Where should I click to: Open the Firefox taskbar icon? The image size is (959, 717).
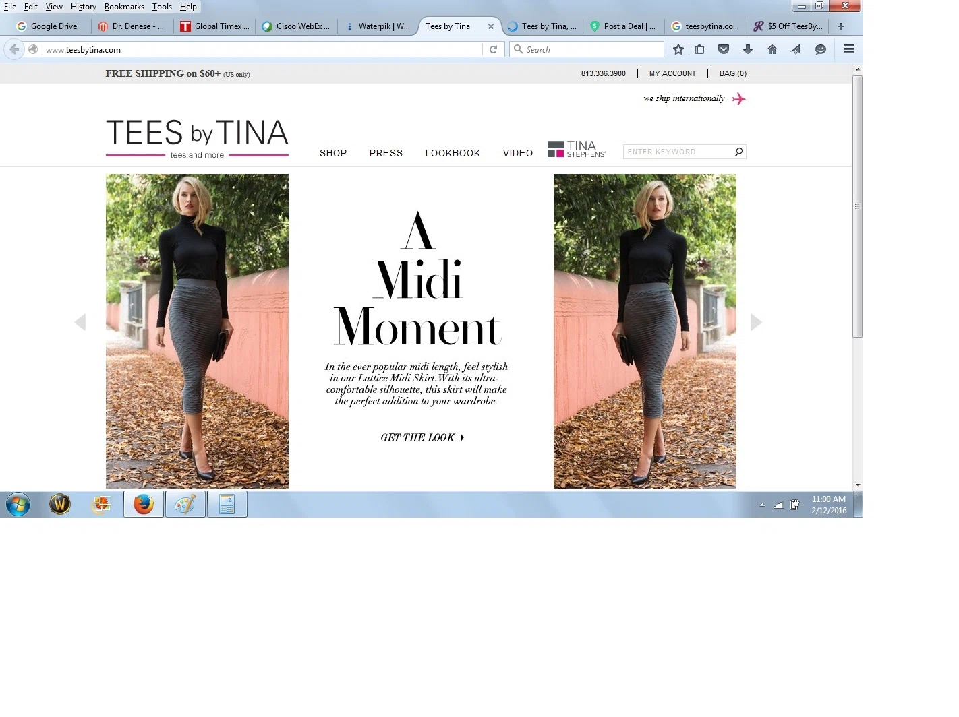pos(144,504)
